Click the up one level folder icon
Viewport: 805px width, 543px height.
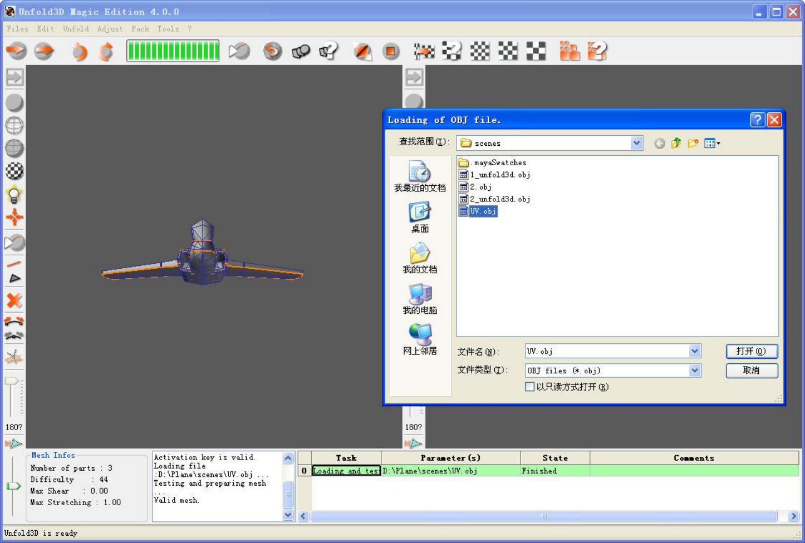(676, 144)
